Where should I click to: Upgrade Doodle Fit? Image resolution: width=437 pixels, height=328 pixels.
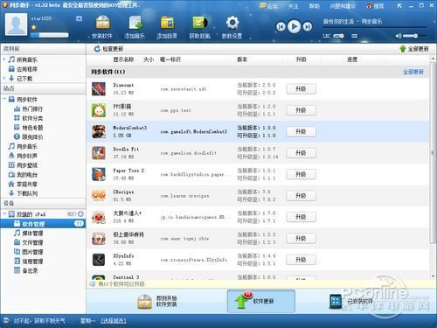coord(301,153)
